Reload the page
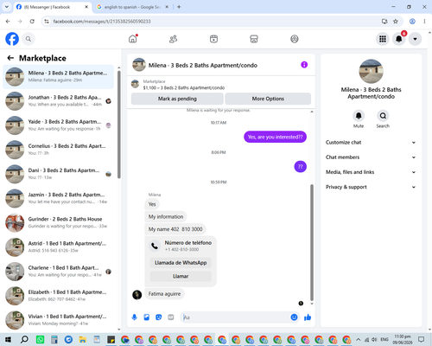The height and width of the screenshot is (346, 432). tap(32, 22)
